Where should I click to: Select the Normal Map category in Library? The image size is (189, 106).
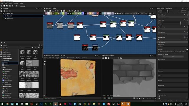tap(8, 80)
